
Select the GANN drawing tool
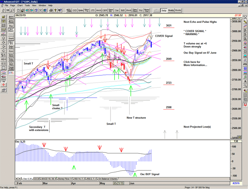click(4, 77)
